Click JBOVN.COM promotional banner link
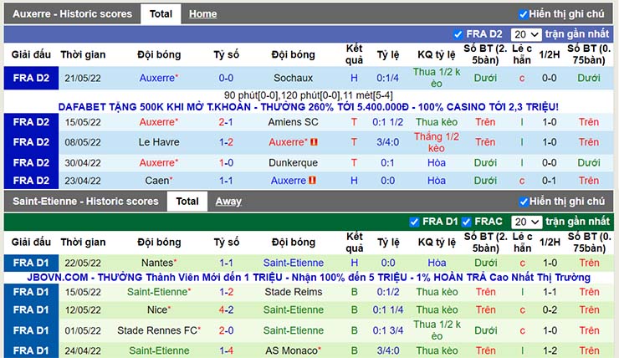Viewport: 619px width, 358px height. [309, 278]
